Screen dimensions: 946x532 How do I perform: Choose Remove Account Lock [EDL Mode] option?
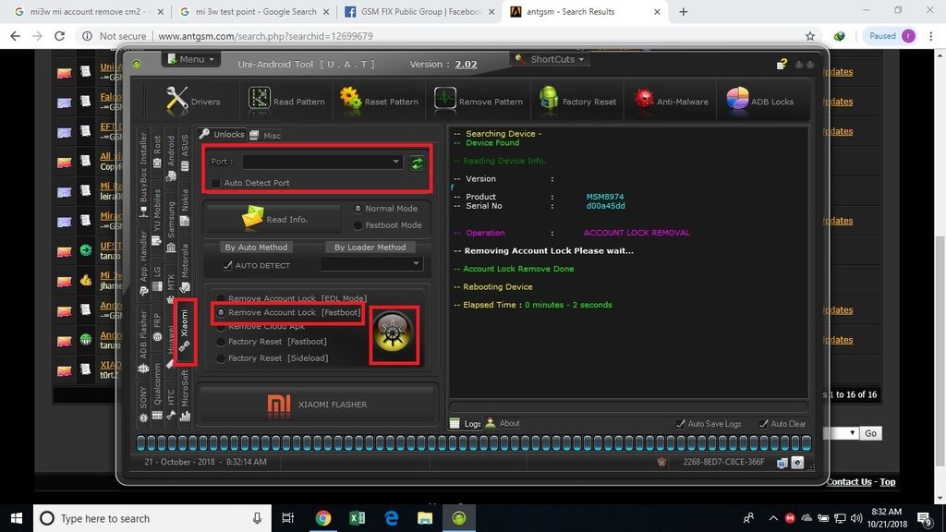[221, 298]
